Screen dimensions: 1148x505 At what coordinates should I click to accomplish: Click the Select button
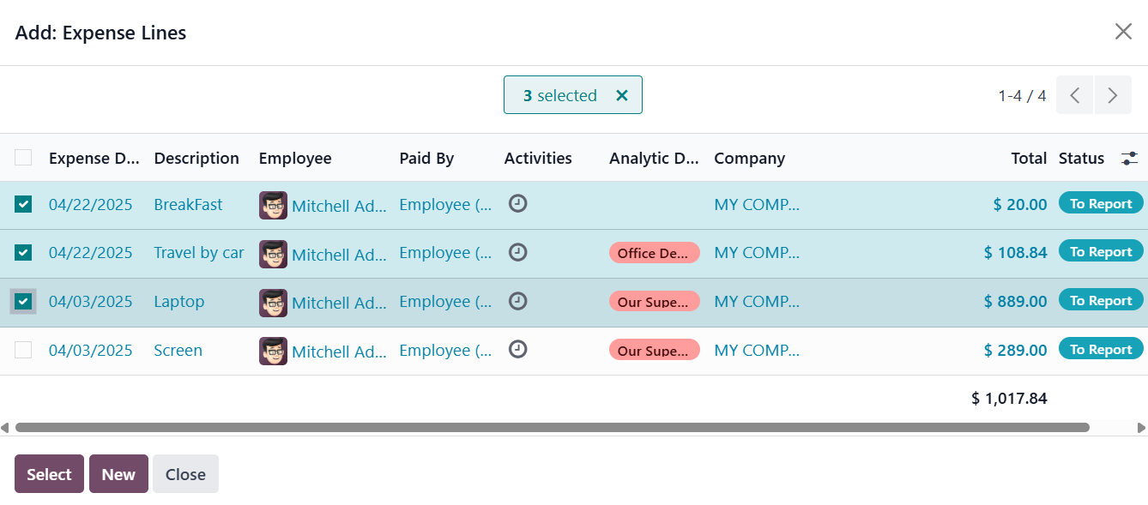point(49,474)
